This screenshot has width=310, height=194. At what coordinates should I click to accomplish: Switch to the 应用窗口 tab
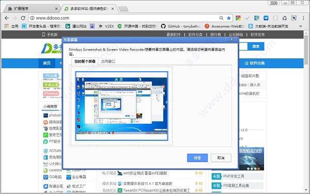click(x=108, y=61)
